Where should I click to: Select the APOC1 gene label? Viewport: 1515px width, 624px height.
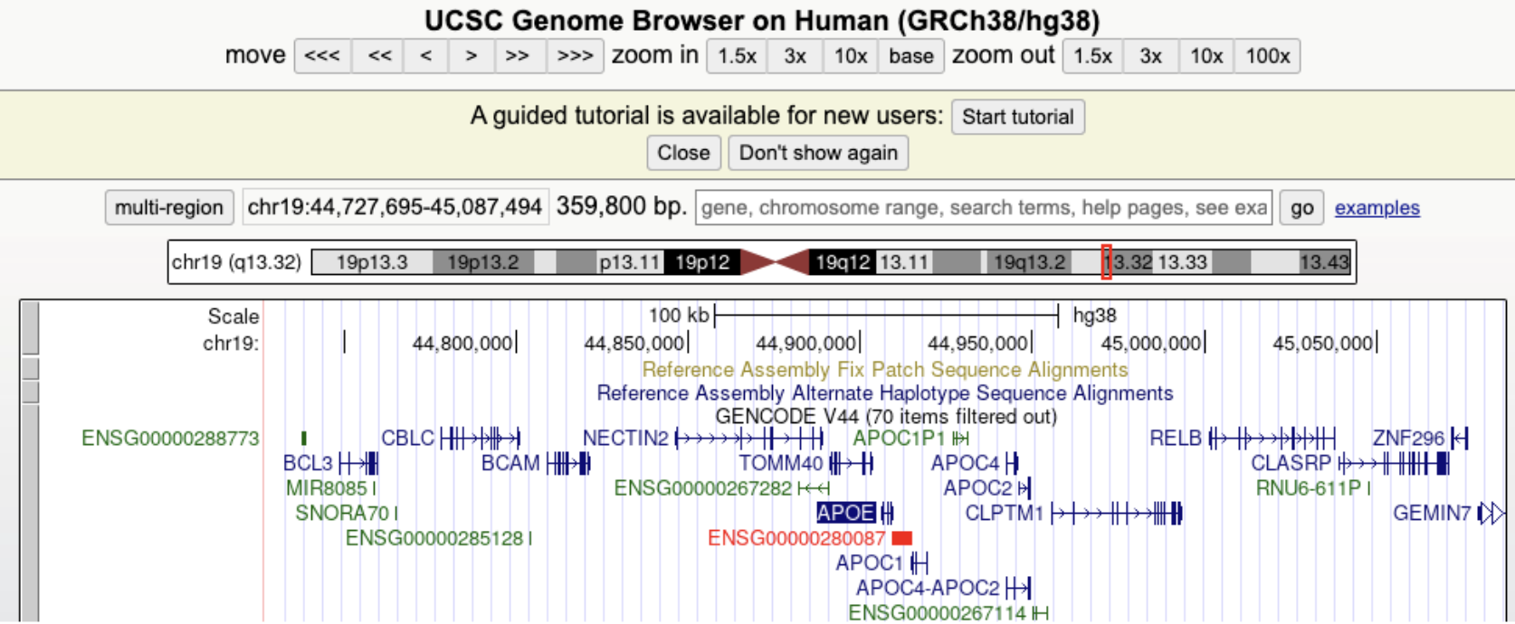coord(870,563)
